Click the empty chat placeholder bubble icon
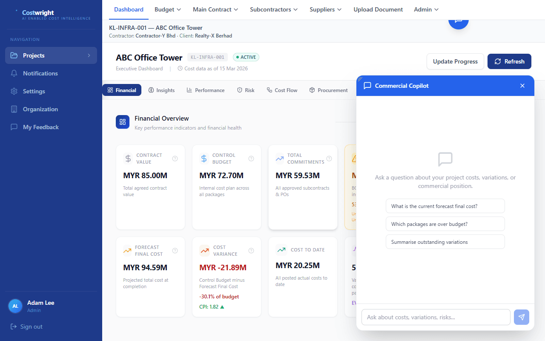 [x=445, y=159]
